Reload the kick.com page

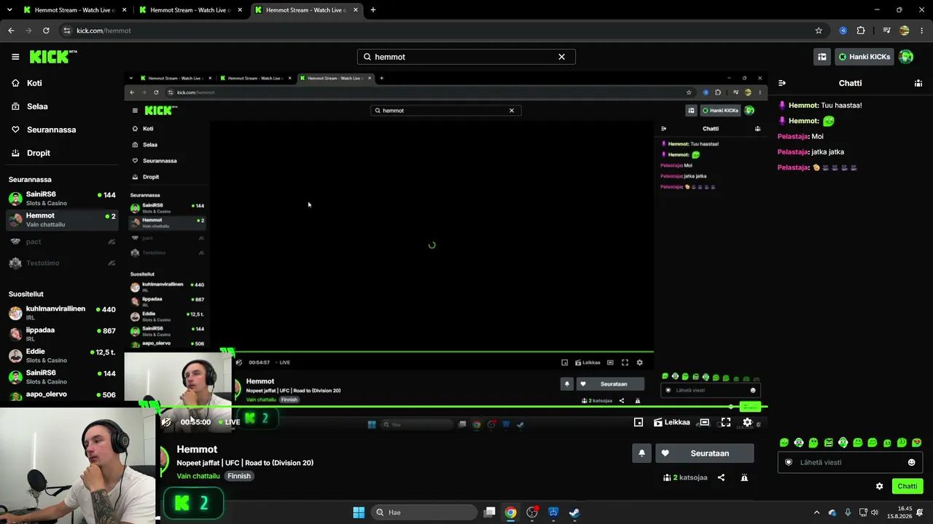(x=46, y=31)
